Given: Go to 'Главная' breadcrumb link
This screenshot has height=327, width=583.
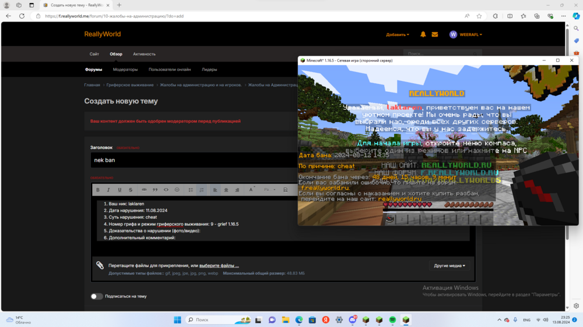Looking at the screenshot, I should (x=92, y=85).
